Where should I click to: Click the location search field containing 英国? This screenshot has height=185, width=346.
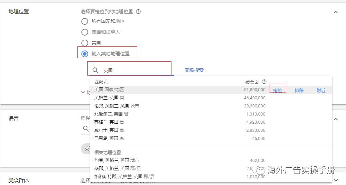tap(136, 70)
